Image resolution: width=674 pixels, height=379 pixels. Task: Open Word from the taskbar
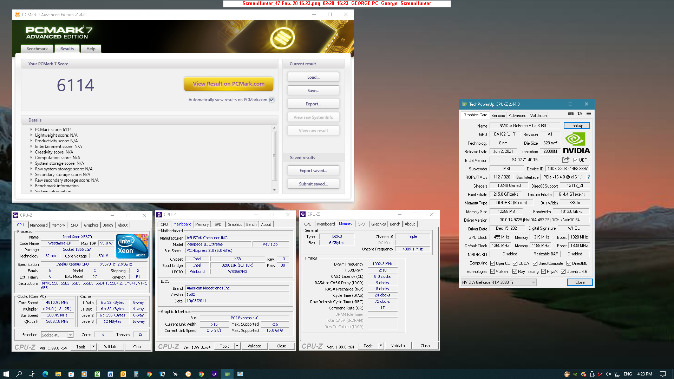110,374
